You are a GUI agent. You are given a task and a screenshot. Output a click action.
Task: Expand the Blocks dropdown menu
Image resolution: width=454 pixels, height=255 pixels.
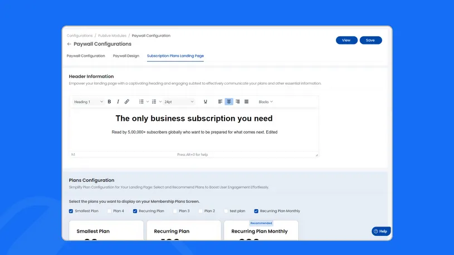pos(266,102)
